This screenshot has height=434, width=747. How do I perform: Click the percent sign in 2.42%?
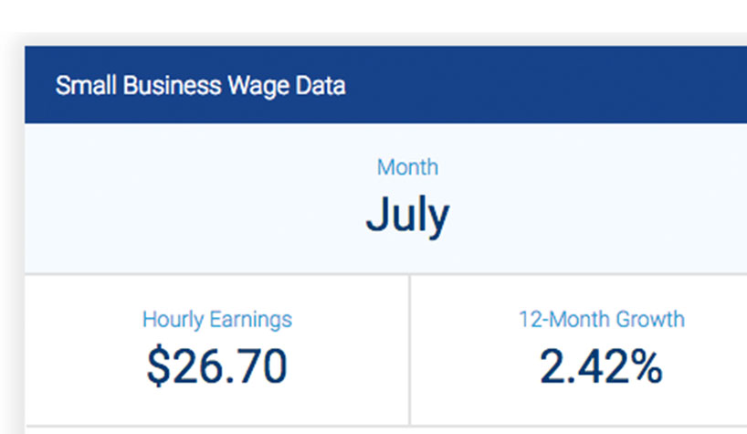[642, 366]
